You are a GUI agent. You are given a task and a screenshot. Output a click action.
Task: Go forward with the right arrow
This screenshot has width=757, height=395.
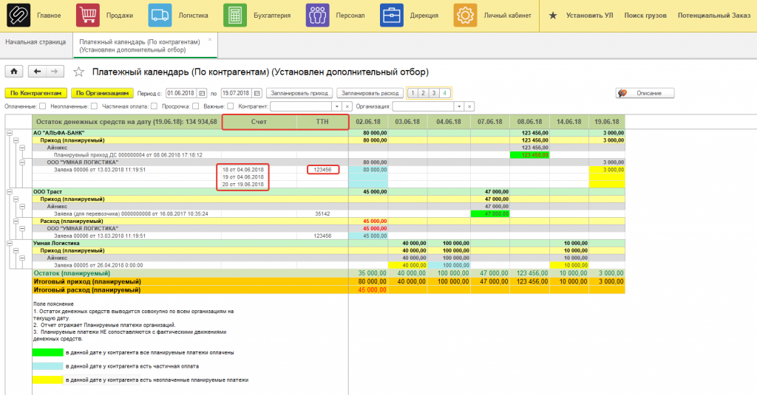pyautogui.click(x=55, y=72)
